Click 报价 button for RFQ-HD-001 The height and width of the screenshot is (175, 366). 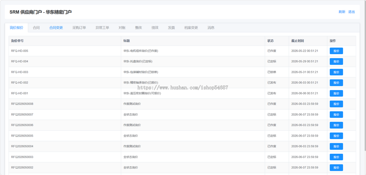coord(336,93)
